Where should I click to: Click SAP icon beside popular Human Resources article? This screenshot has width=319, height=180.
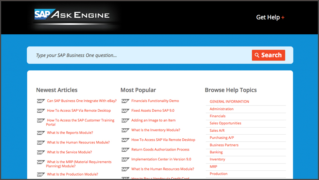tap(125, 169)
